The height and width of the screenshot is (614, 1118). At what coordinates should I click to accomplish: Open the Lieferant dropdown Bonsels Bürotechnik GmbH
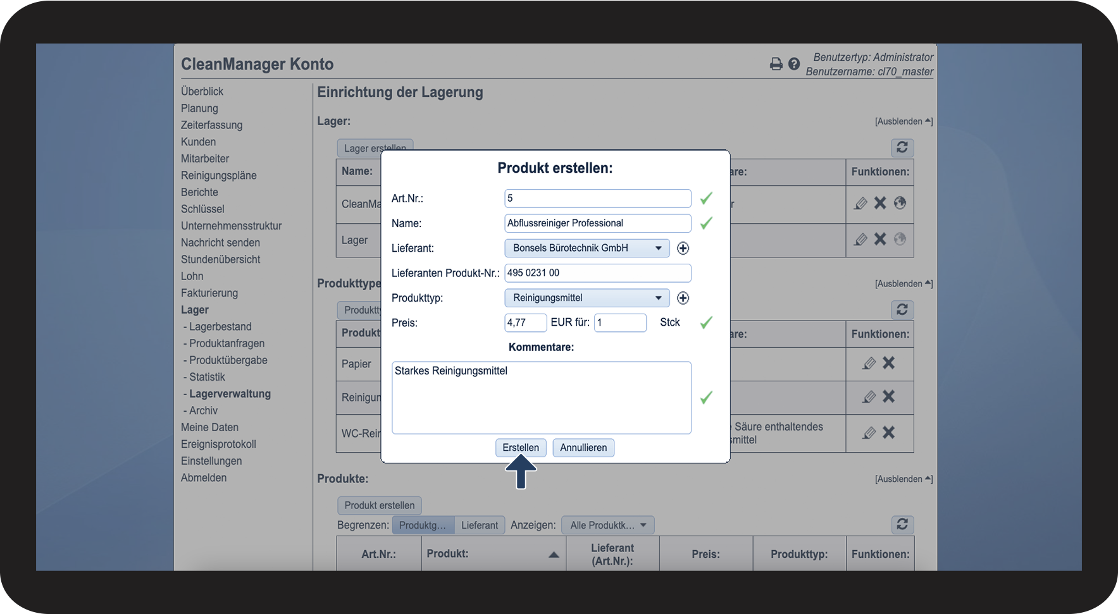[x=587, y=248]
